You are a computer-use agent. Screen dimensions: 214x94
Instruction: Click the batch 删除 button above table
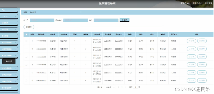pos(29,27)
